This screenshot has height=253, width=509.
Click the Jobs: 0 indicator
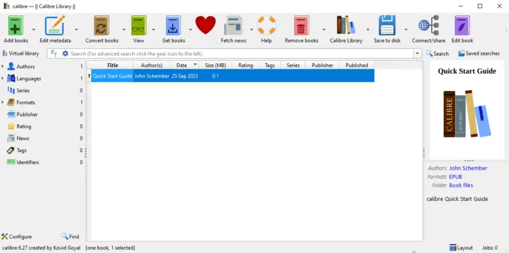click(490, 248)
